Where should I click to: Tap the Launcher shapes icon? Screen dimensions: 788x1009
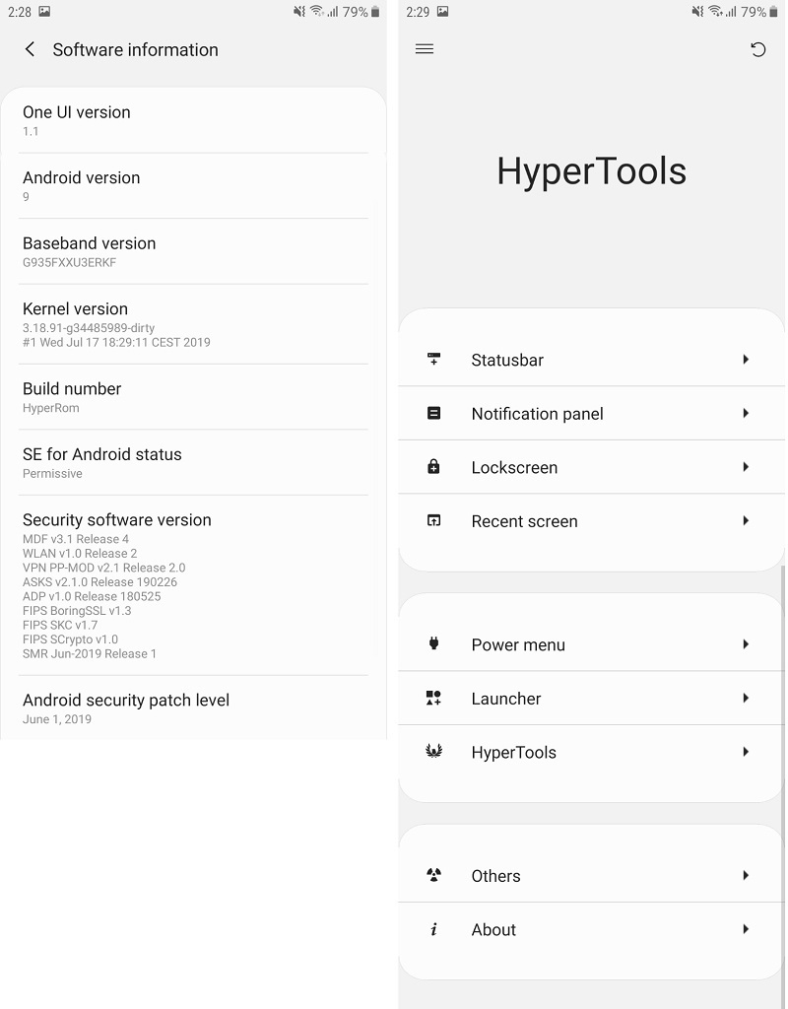click(x=433, y=698)
